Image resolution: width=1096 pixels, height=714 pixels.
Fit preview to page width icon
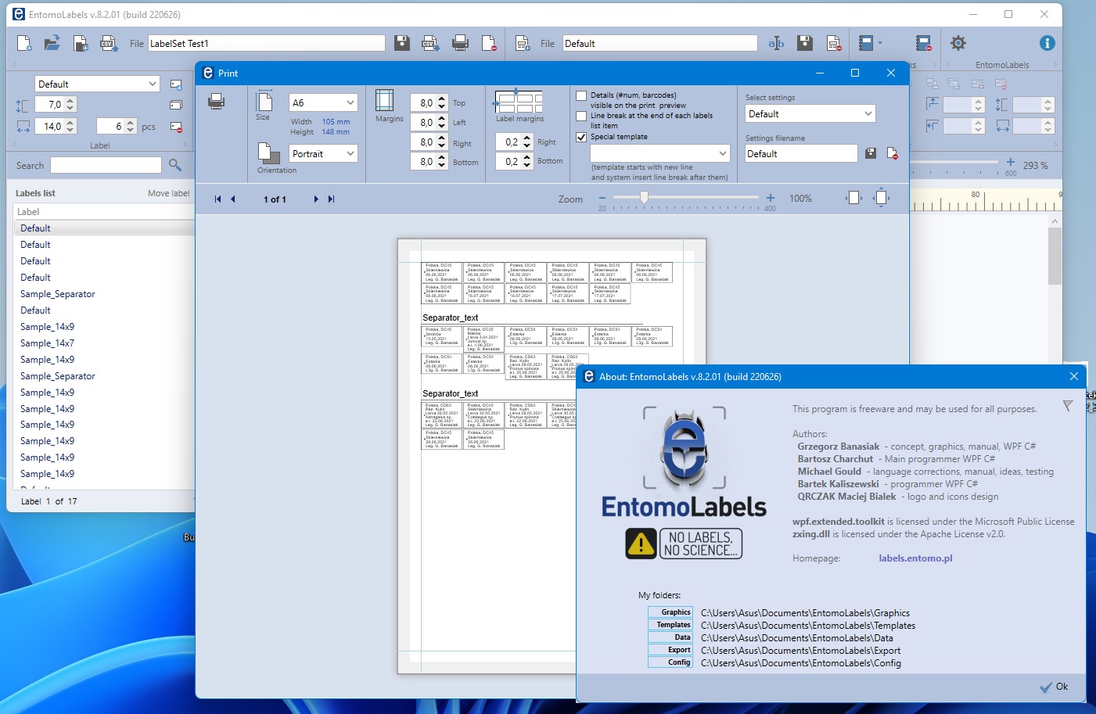tap(853, 199)
